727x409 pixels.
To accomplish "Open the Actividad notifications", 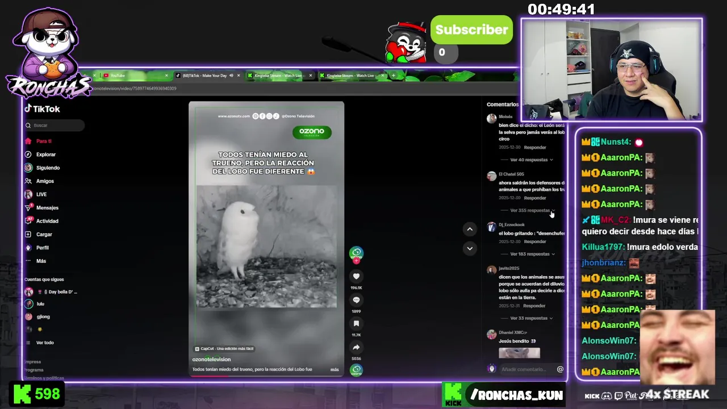I will click(41, 221).
